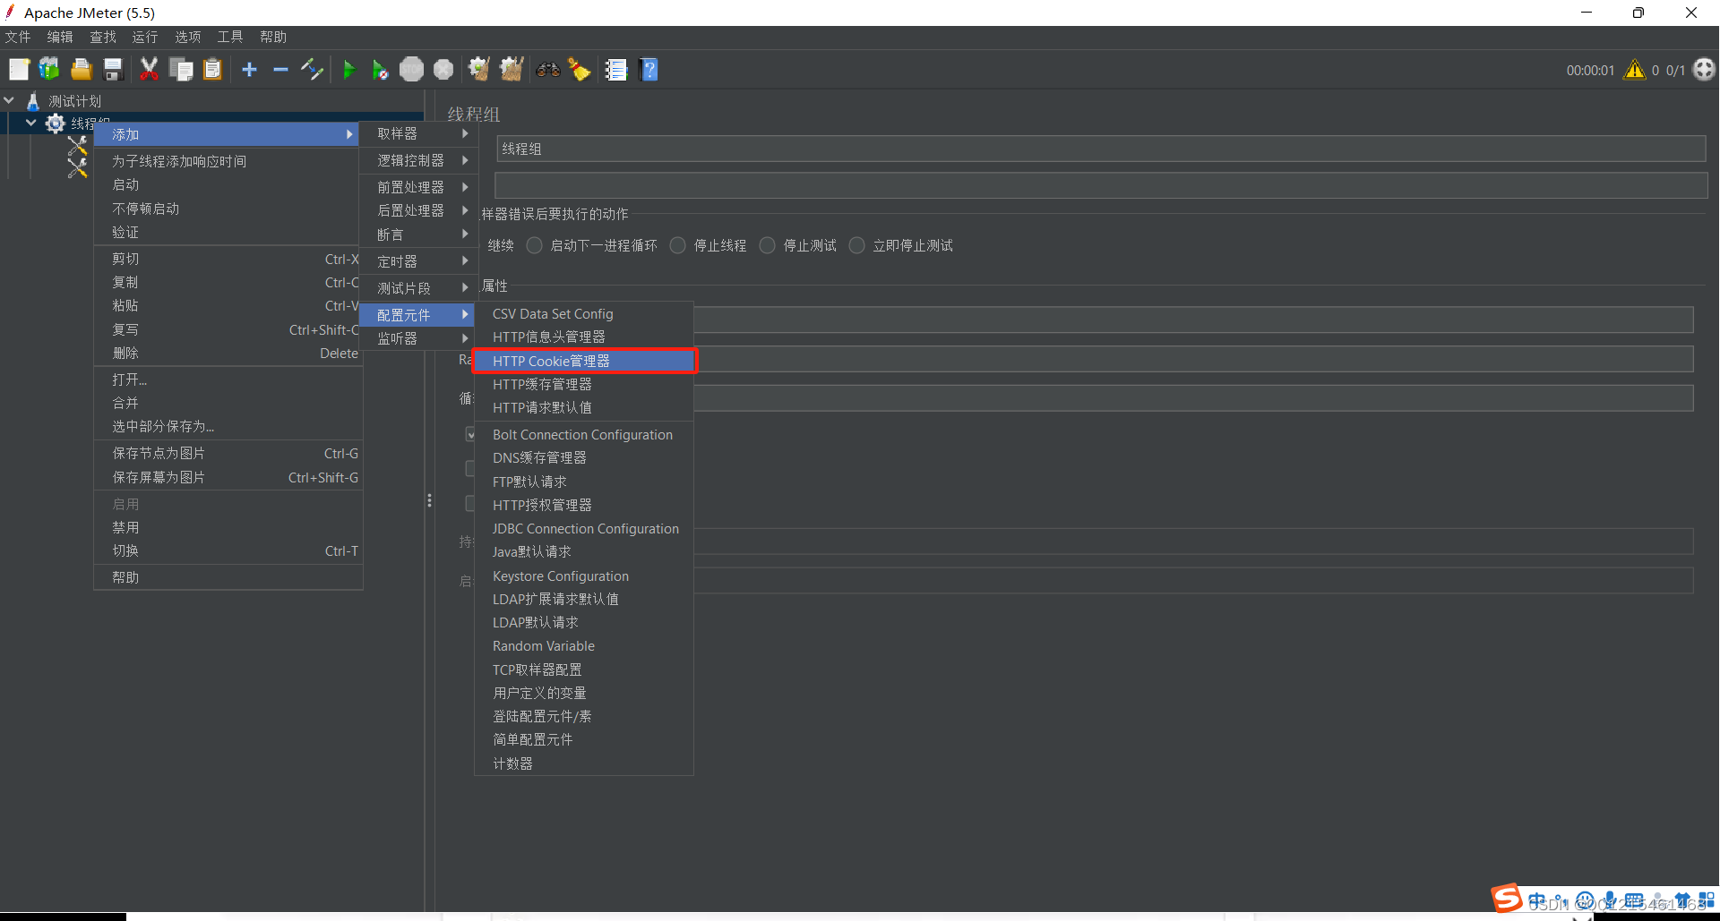
Task: Click 禁用 in context menu
Action: point(228,528)
